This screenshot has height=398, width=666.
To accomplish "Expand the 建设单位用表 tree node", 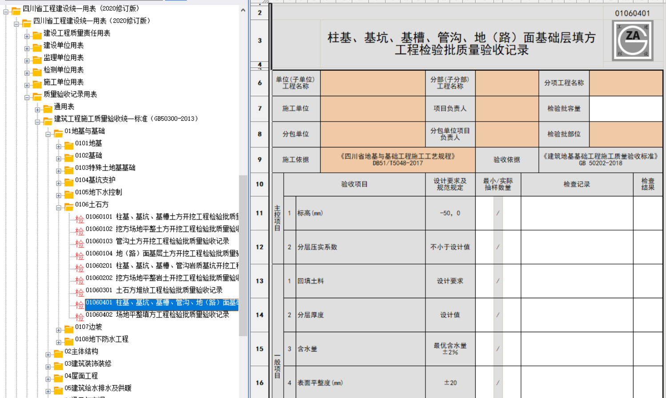I will coord(27,49).
